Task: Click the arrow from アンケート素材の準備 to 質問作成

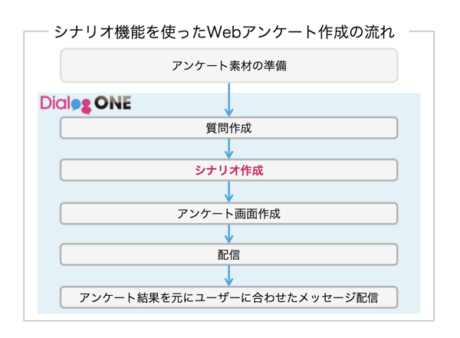Action: (x=229, y=99)
